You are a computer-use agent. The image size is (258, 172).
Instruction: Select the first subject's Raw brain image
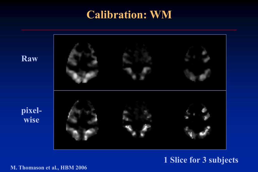(82, 63)
